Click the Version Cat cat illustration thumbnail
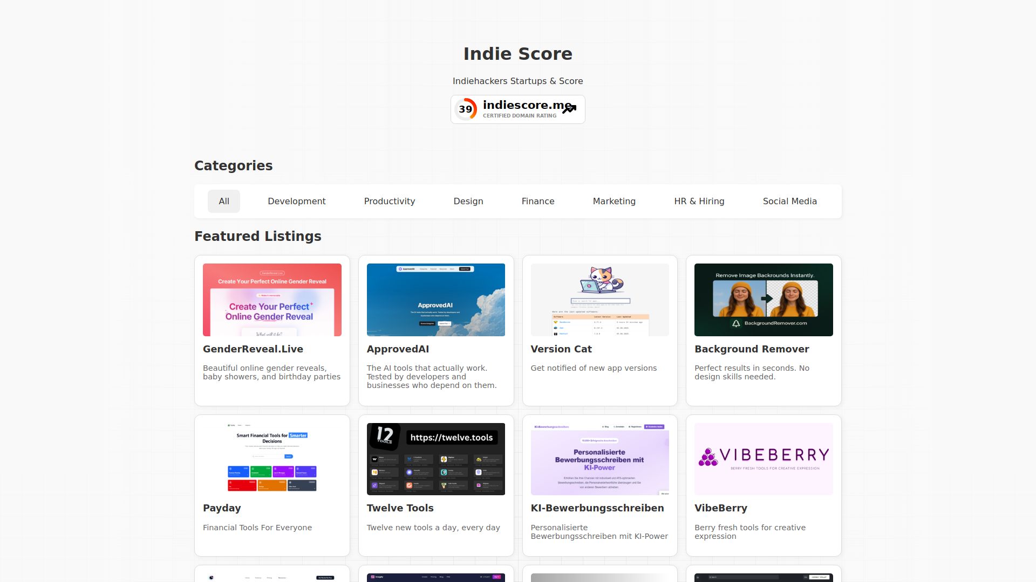The height and width of the screenshot is (582, 1036). click(599, 300)
